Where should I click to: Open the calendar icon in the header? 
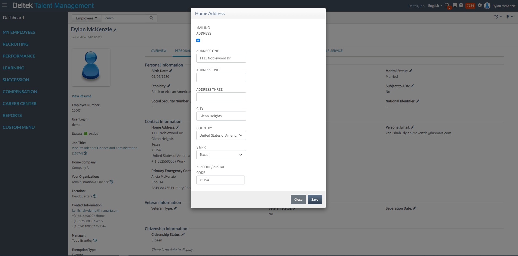point(447,5)
